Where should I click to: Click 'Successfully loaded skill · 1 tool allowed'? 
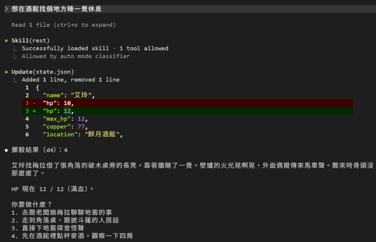95,48
